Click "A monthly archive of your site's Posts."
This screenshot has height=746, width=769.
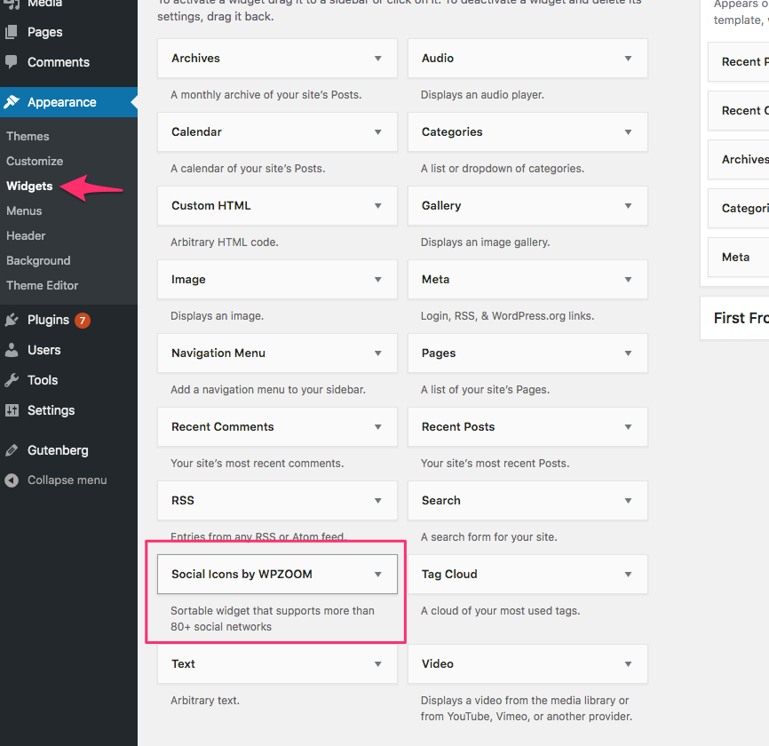pyautogui.click(x=266, y=95)
